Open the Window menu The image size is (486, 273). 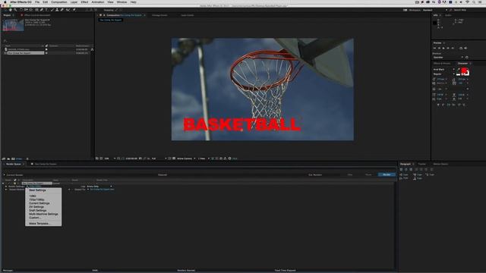(121, 2)
